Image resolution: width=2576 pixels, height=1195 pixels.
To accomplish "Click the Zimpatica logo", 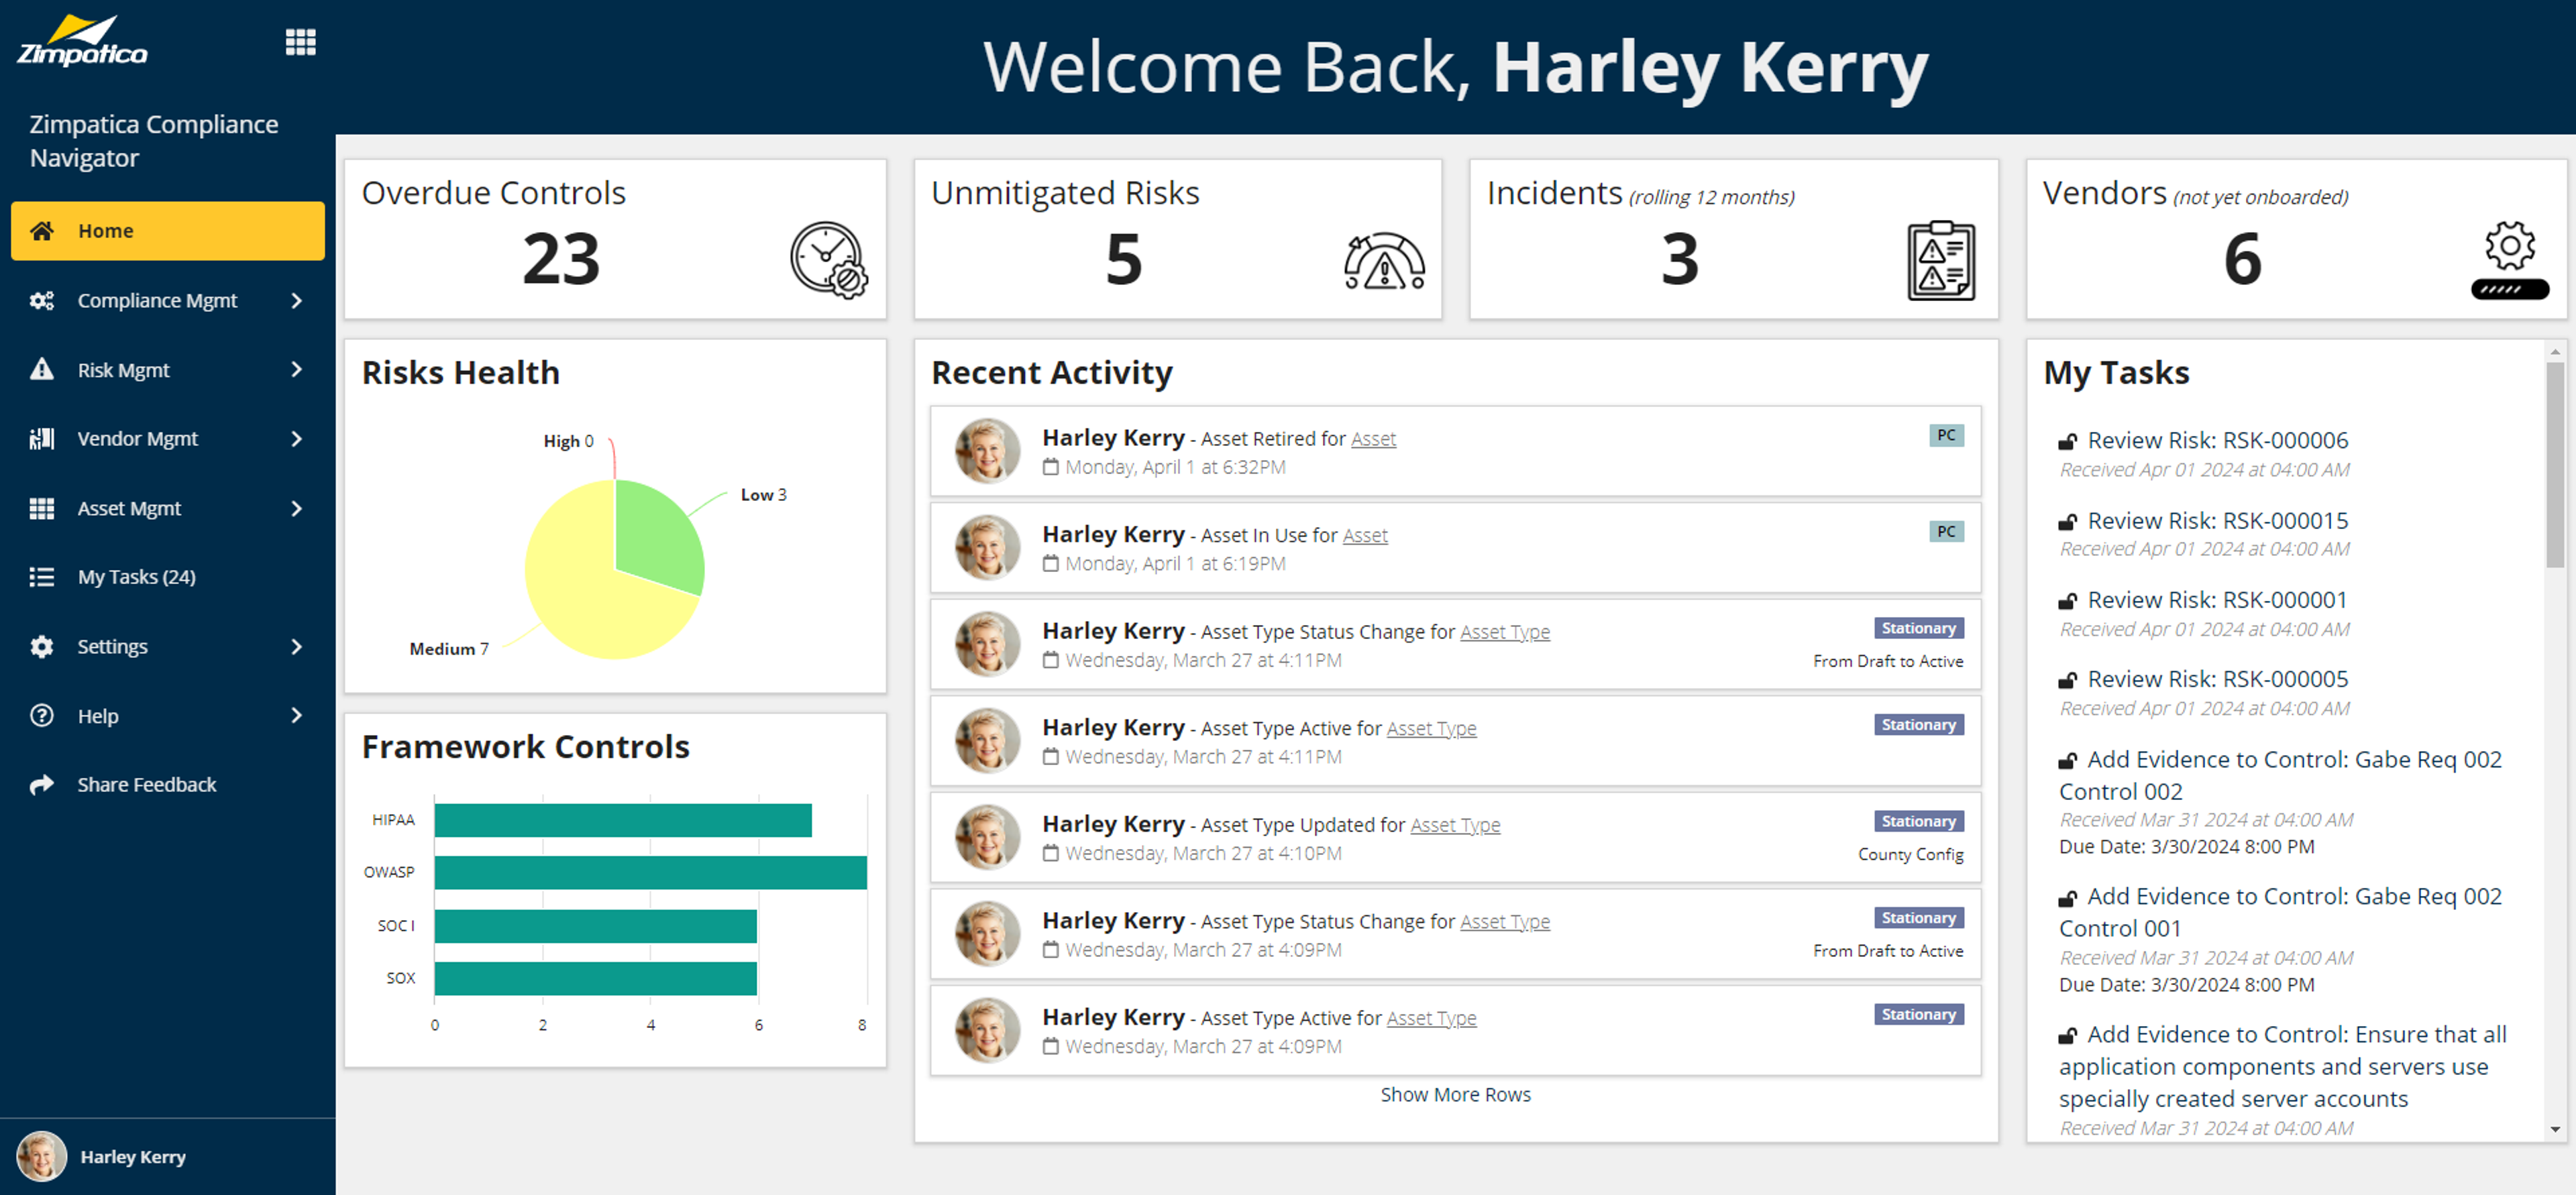I will pyautogui.click(x=82, y=41).
